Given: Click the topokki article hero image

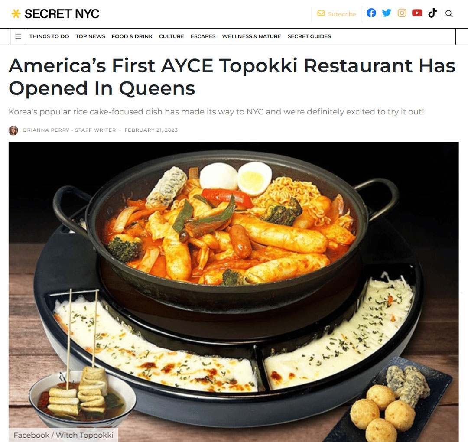Looking at the screenshot, I should click(234, 292).
